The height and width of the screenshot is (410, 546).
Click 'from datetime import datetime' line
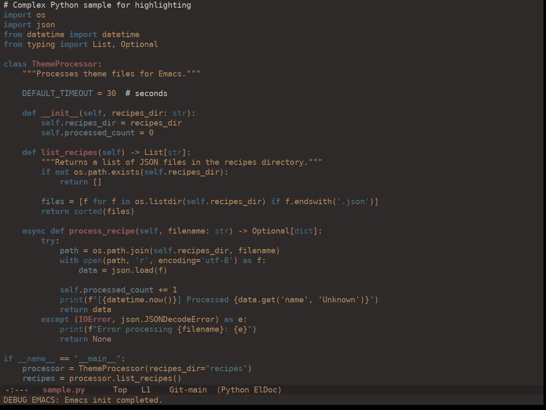[71, 35]
